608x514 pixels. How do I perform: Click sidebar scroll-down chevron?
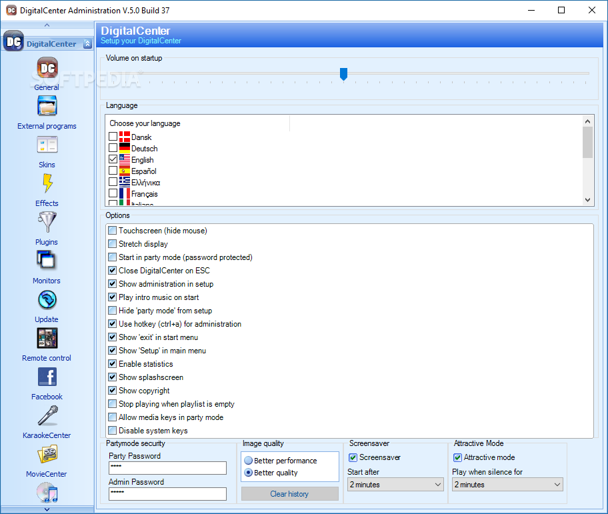tap(47, 509)
